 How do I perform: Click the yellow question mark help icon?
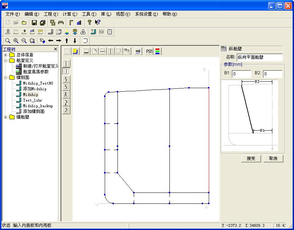pos(90,23)
